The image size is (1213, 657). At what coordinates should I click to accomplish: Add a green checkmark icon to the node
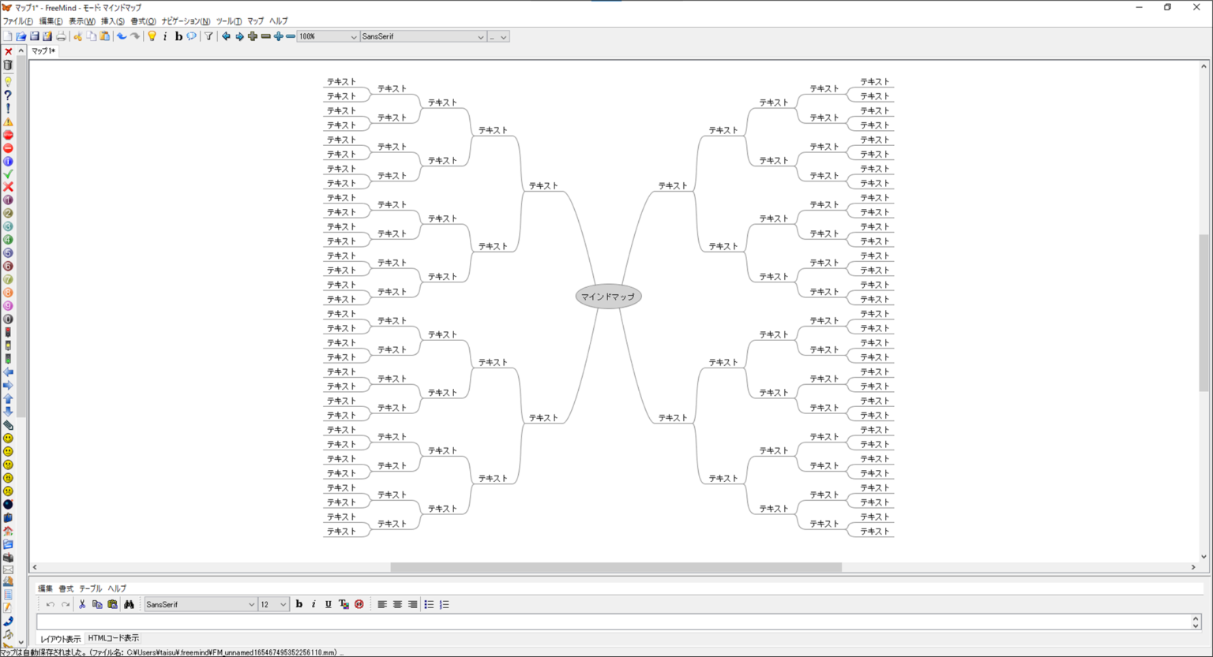8,174
